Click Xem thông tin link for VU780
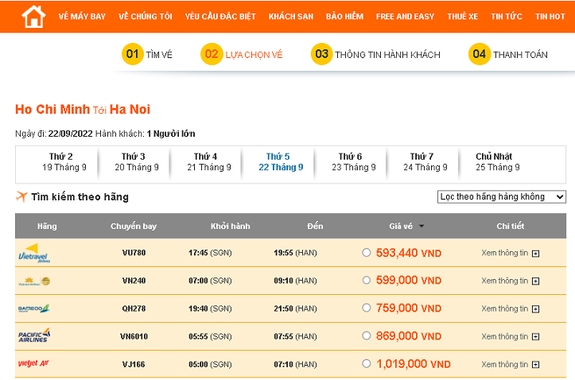 pos(504,253)
